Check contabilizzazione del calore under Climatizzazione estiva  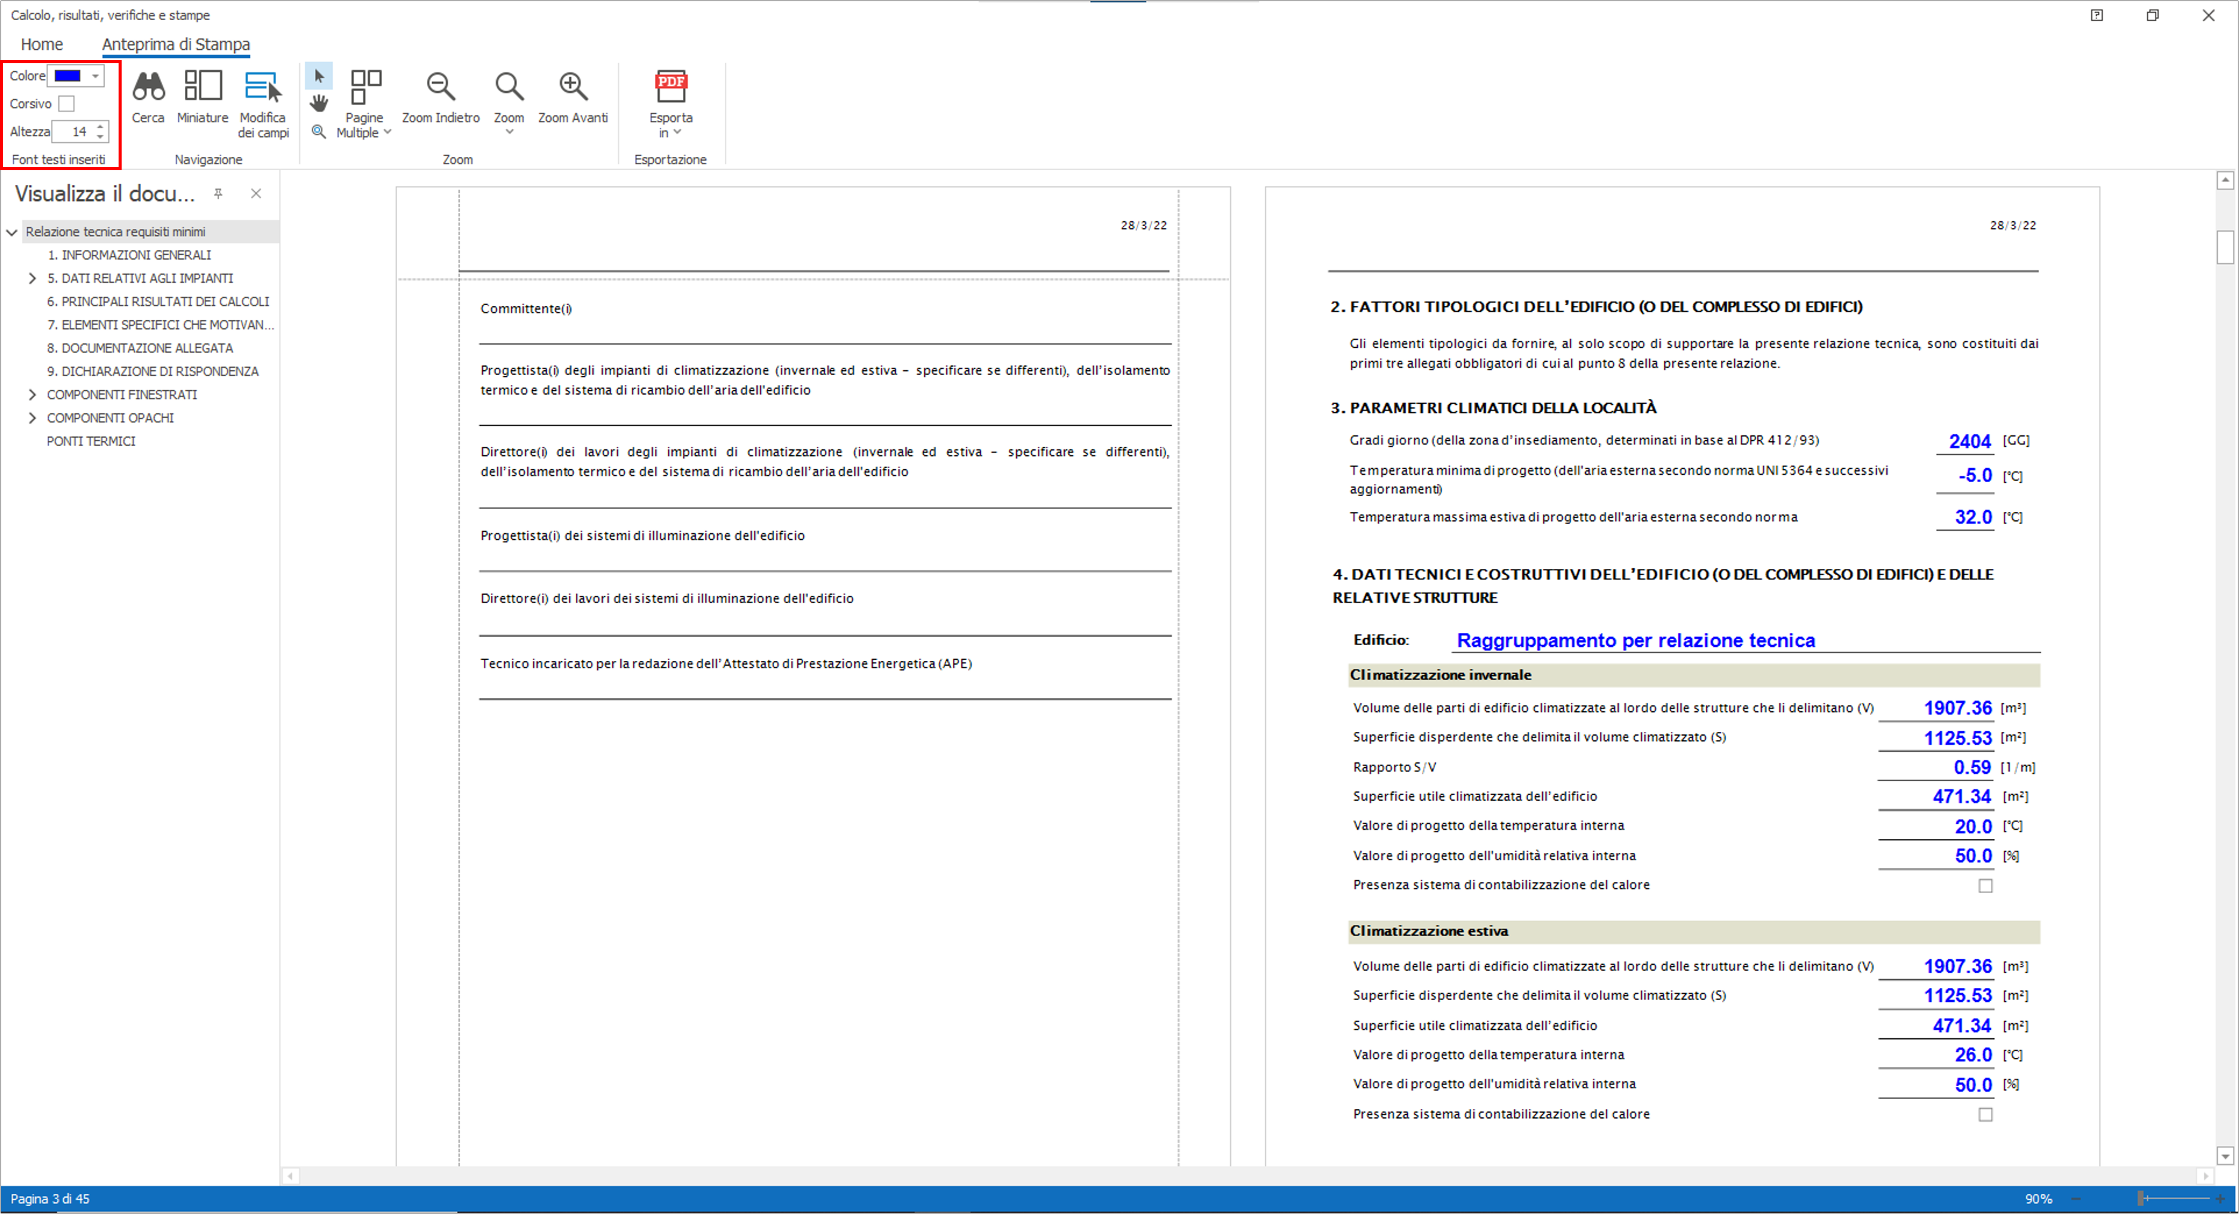[1985, 1115]
